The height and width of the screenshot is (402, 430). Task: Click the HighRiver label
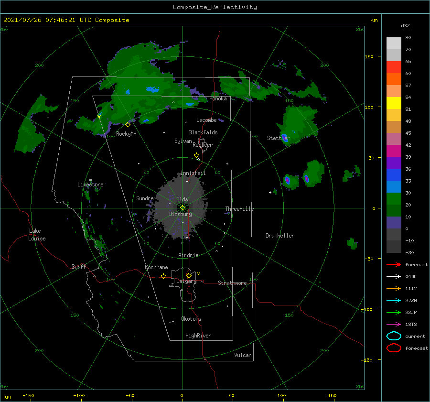pyautogui.click(x=198, y=336)
